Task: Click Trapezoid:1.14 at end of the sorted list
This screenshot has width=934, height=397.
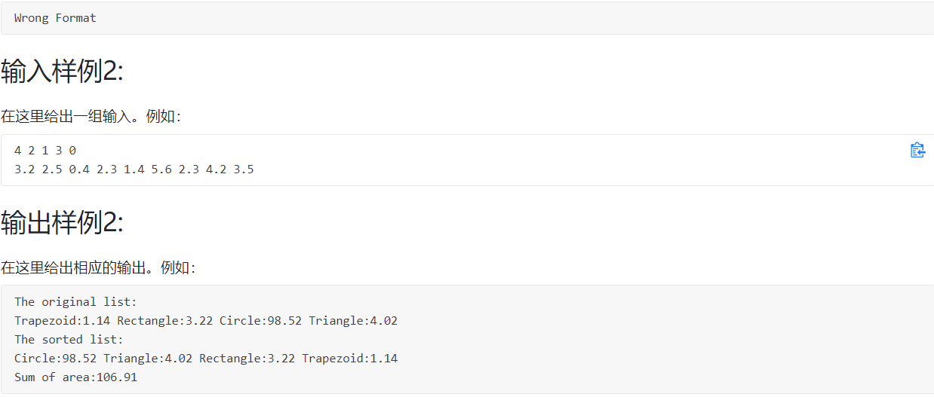Action: point(350,359)
